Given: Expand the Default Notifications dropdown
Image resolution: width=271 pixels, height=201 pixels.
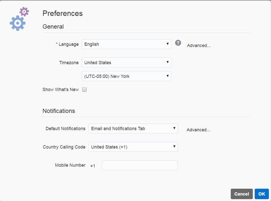Looking at the screenshot, I should coord(133,128).
